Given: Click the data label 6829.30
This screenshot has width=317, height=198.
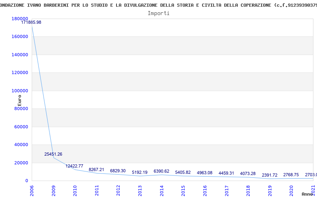Looking at the screenshot, I should 118,171.
